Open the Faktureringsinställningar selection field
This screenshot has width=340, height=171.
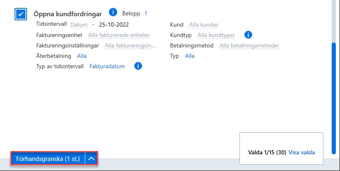130,46
